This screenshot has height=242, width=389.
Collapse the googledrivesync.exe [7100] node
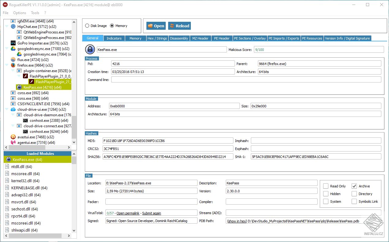7,49
